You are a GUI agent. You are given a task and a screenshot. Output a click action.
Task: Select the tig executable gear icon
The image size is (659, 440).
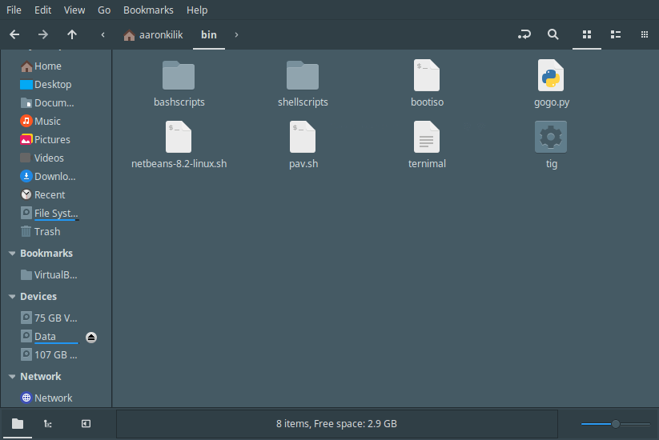click(551, 138)
